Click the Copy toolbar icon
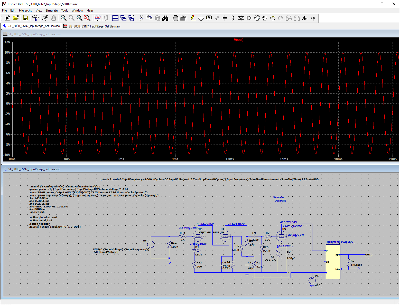The width and height of the screenshot is (400, 305). coord(149,18)
